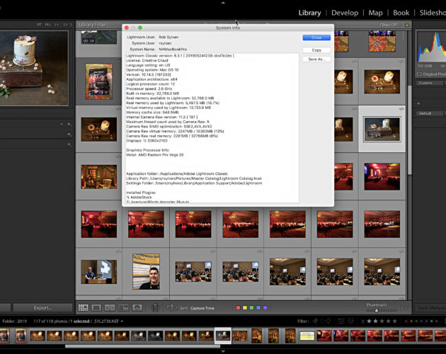Switch to Loupe view icon

[96, 307]
